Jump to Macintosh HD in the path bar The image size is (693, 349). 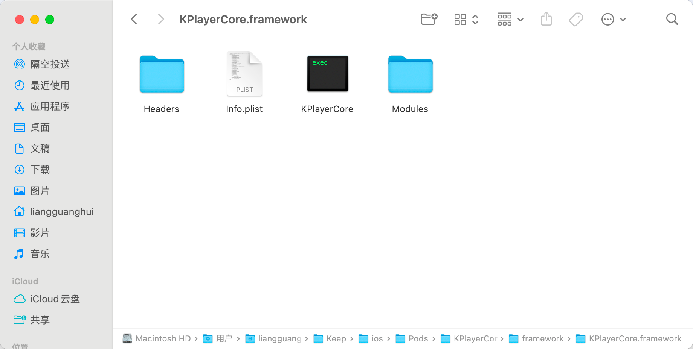[x=157, y=339]
